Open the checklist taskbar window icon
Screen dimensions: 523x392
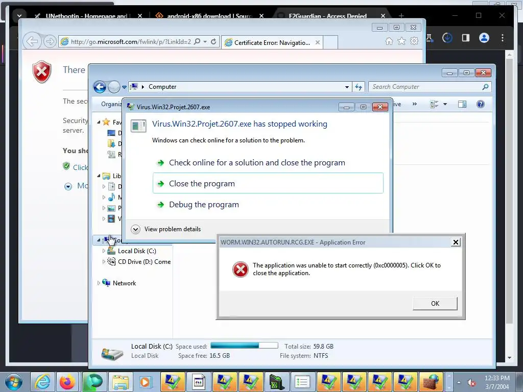point(302,382)
